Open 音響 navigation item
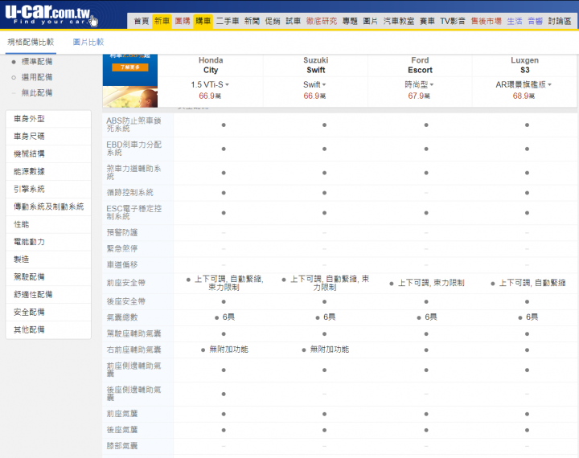579x458 pixels. click(x=535, y=21)
